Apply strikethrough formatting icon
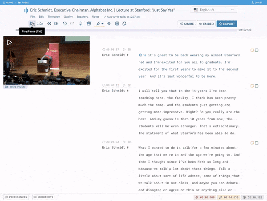267x201 pixels. [109, 24]
